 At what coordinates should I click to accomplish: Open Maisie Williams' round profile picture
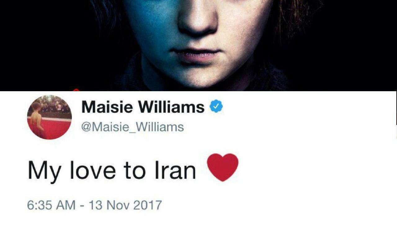[50, 117]
